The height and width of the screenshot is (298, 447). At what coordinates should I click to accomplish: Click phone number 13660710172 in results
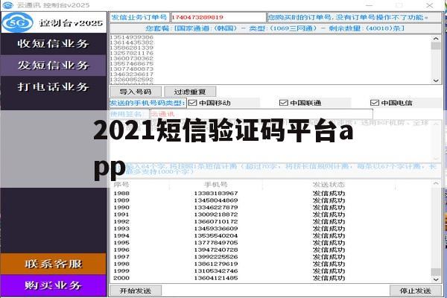pos(216,221)
